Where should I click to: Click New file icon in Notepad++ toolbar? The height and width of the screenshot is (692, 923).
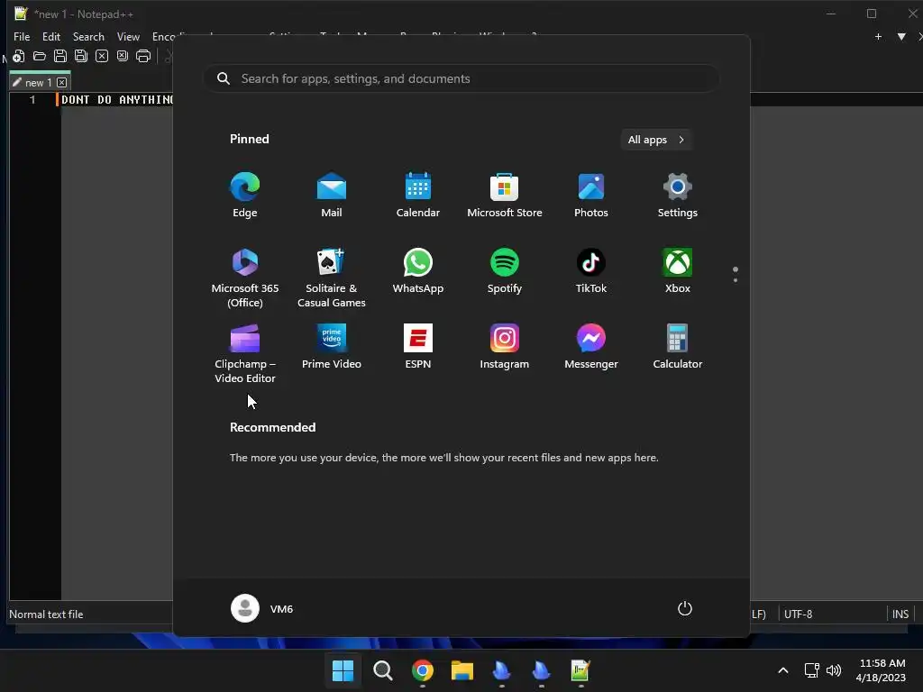click(19, 56)
